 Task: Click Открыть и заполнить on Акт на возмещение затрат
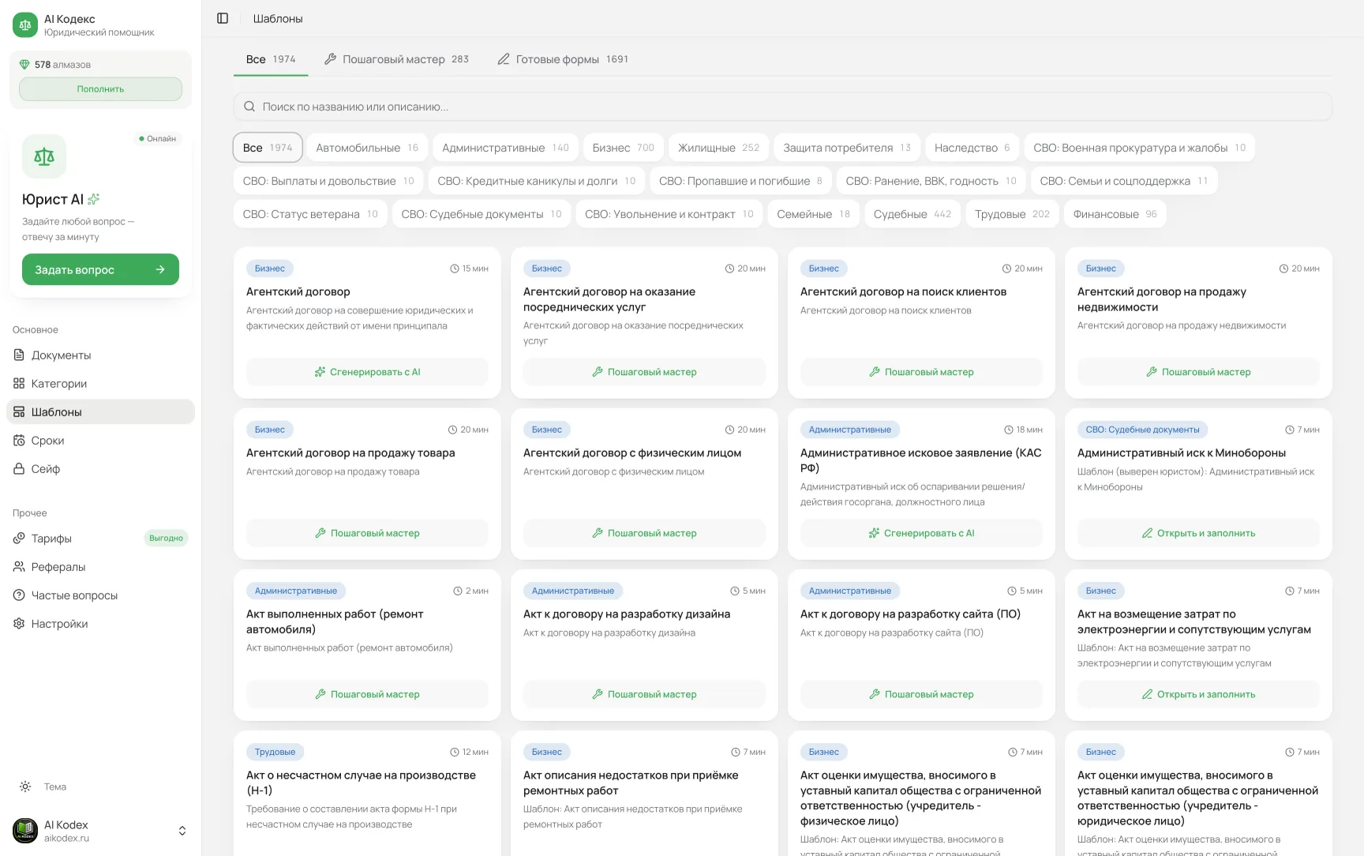tap(1198, 694)
